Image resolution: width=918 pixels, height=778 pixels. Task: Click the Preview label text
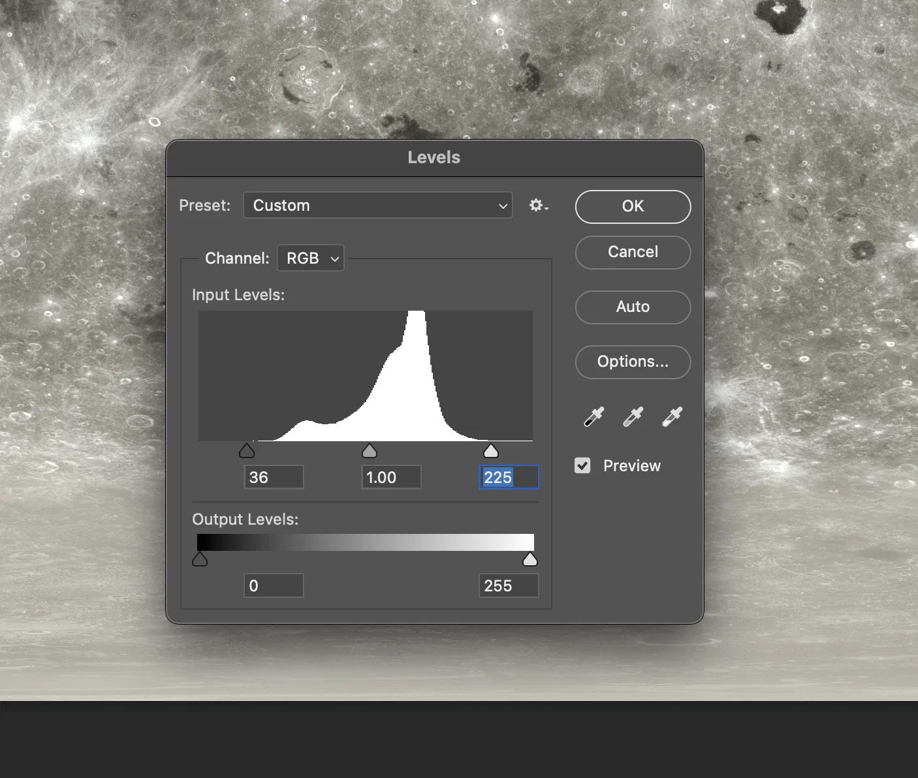point(632,466)
